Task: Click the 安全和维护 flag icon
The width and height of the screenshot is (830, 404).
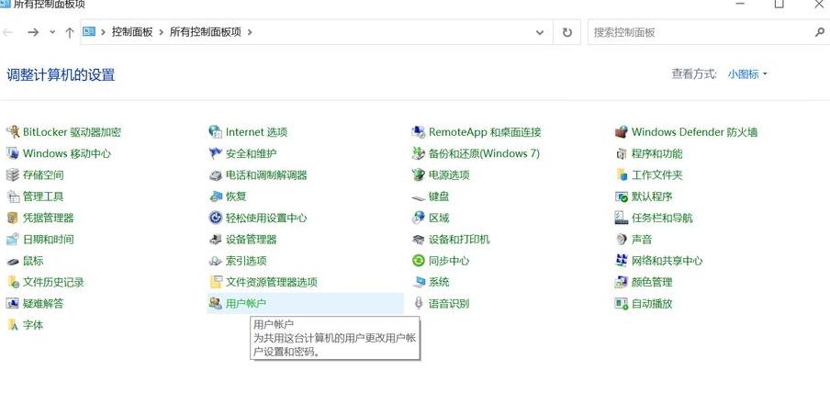Action: tap(216, 153)
